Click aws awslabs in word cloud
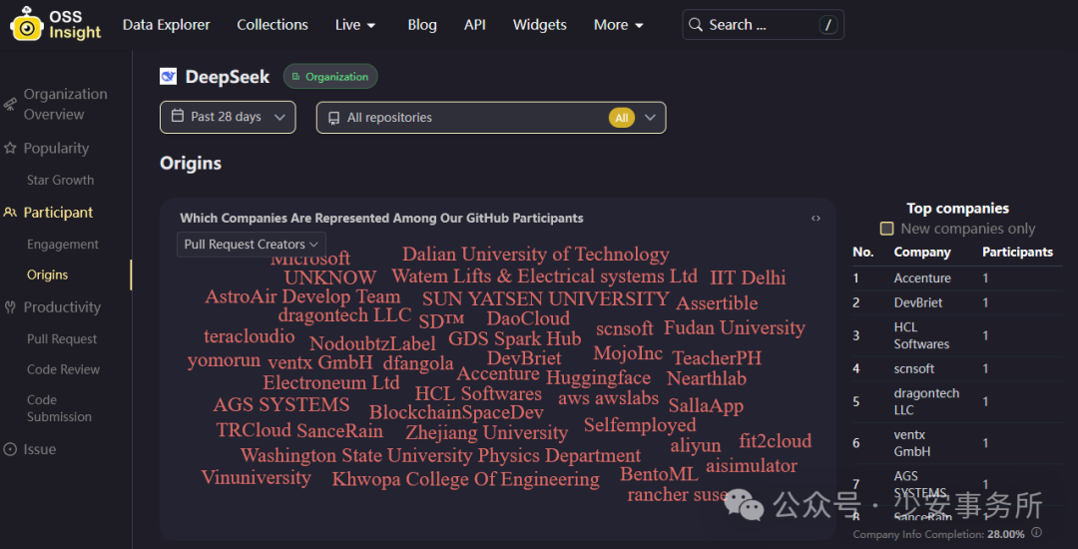This screenshot has height=549, width=1078. point(609,398)
